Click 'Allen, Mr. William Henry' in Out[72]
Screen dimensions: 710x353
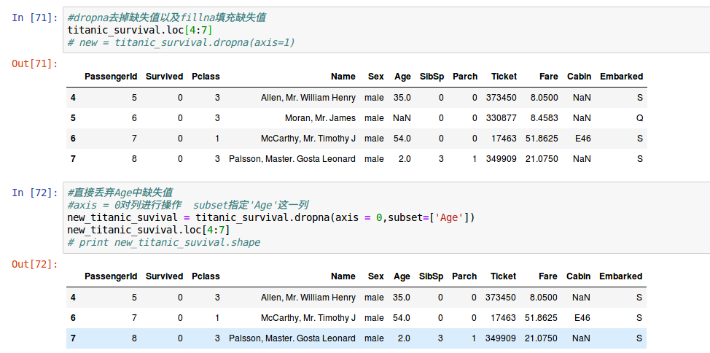308,298
